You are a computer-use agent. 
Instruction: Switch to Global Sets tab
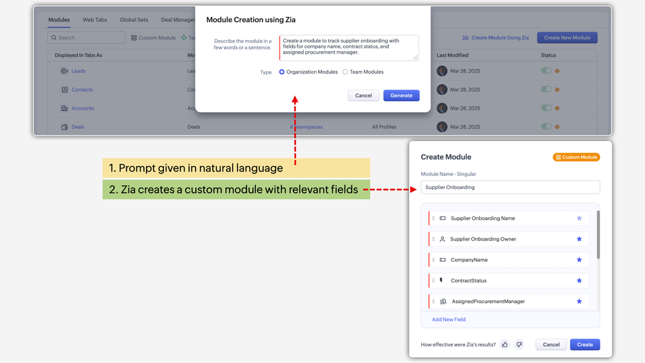134,20
